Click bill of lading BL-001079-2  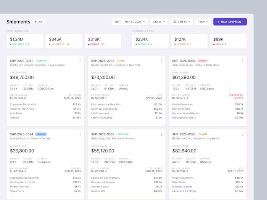180,98
